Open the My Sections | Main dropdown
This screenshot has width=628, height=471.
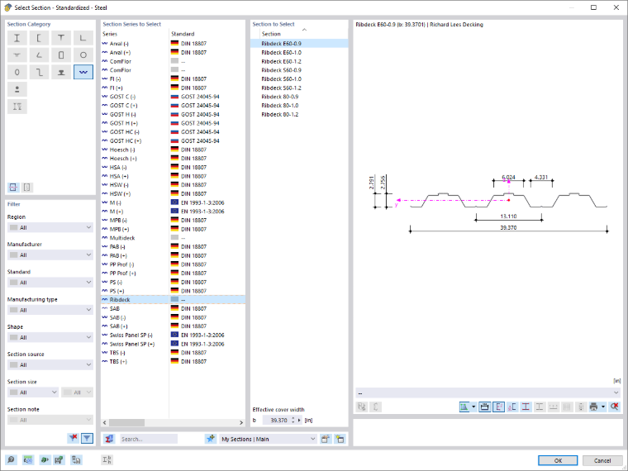tap(269, 439)
